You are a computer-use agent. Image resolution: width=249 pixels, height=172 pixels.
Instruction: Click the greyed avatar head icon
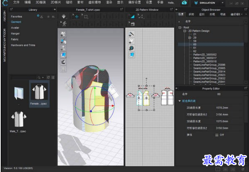click(x=64, y=69)
